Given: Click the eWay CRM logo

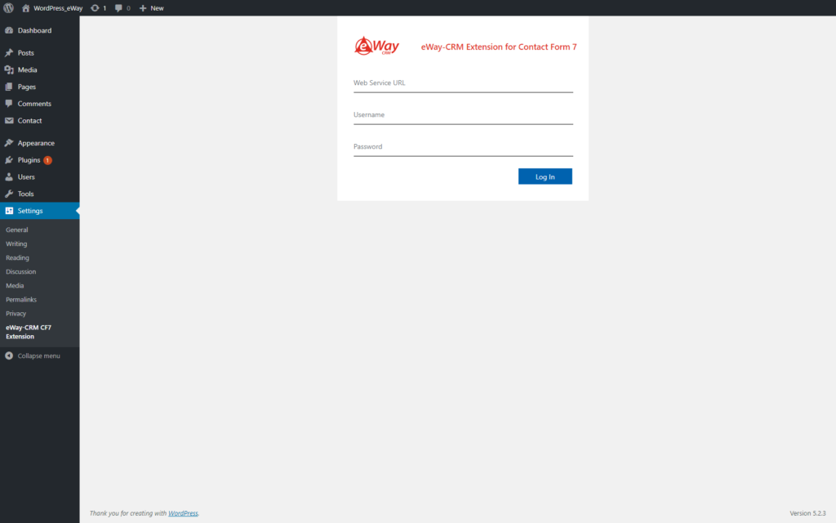Looking at the screenshot, I should pos(377,46).
